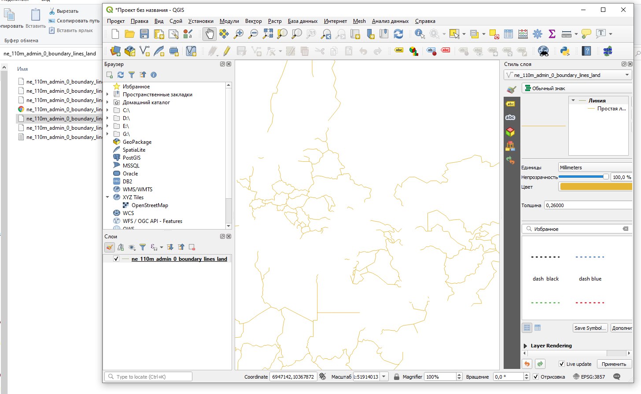This screenshot has width=641, height=394.
Task: Show Statistical Summary sigma icon
Action: [552, 34]
